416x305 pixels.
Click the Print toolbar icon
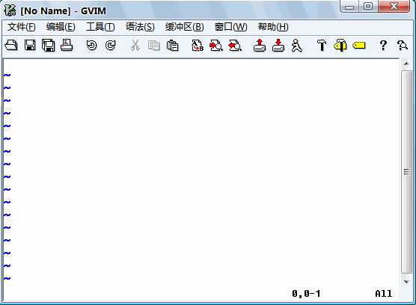(x=67, y=46)
